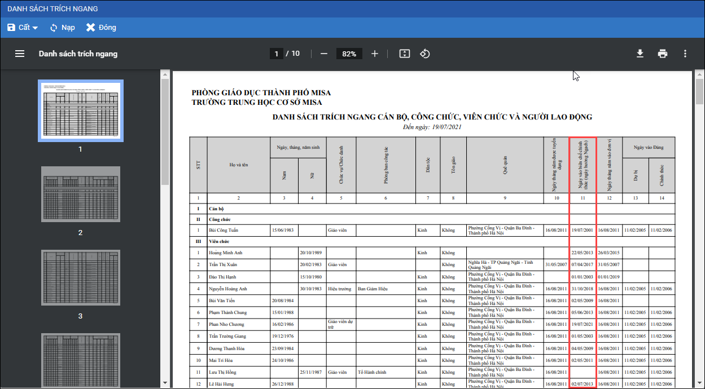Click the Cất save icon
Viewport: 705px width, 389px height.
11,28
